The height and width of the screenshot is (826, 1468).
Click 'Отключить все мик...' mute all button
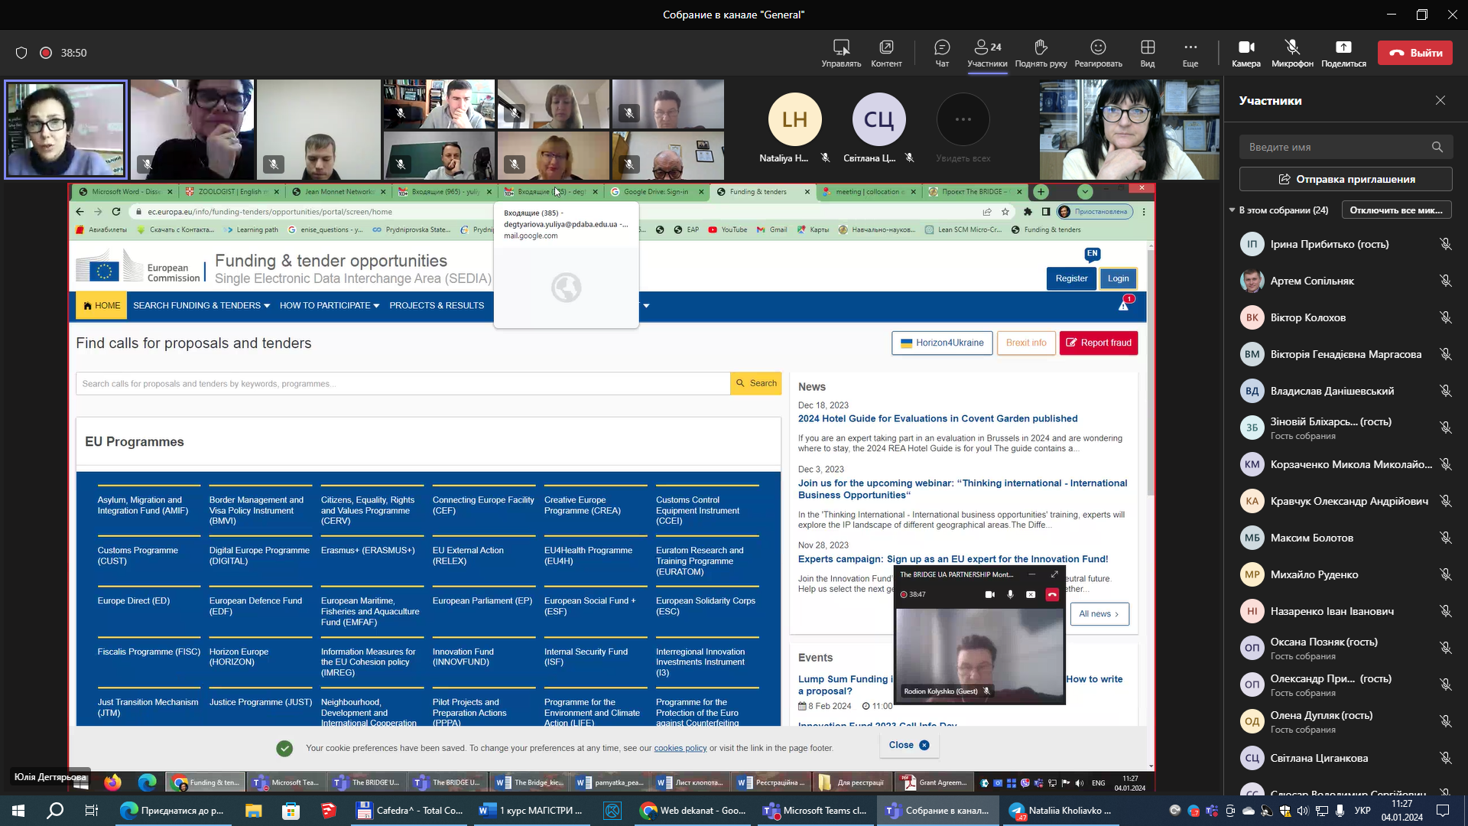coord(1395,210)
